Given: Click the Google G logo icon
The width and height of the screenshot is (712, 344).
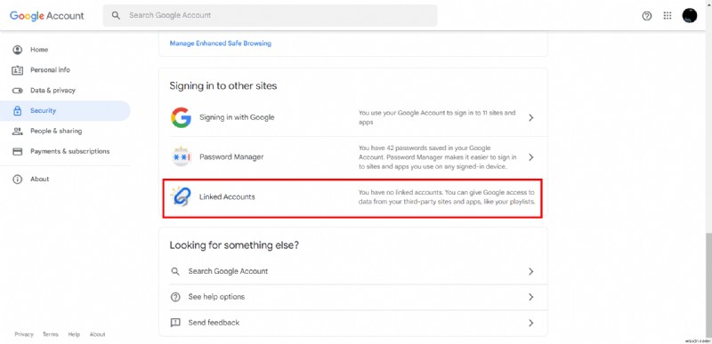Looking at the screenshot, I should click(x=181, y=117).
